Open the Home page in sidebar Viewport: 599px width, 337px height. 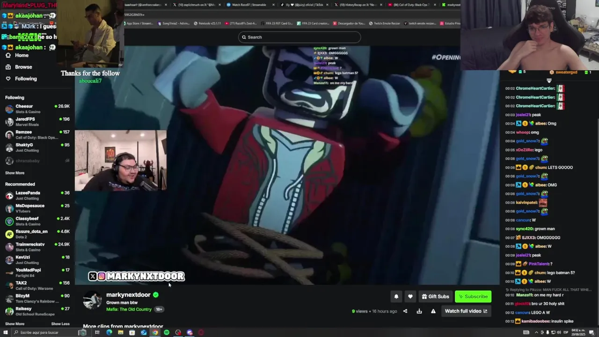17,55
